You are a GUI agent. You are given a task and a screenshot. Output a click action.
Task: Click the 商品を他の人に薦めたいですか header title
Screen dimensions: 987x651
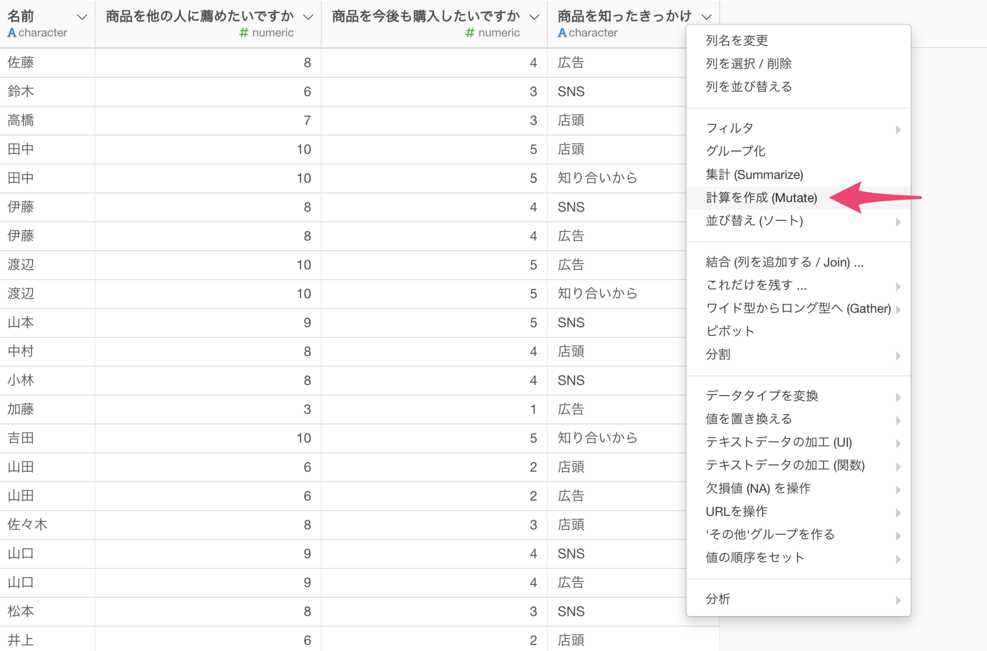coord(200,16)
